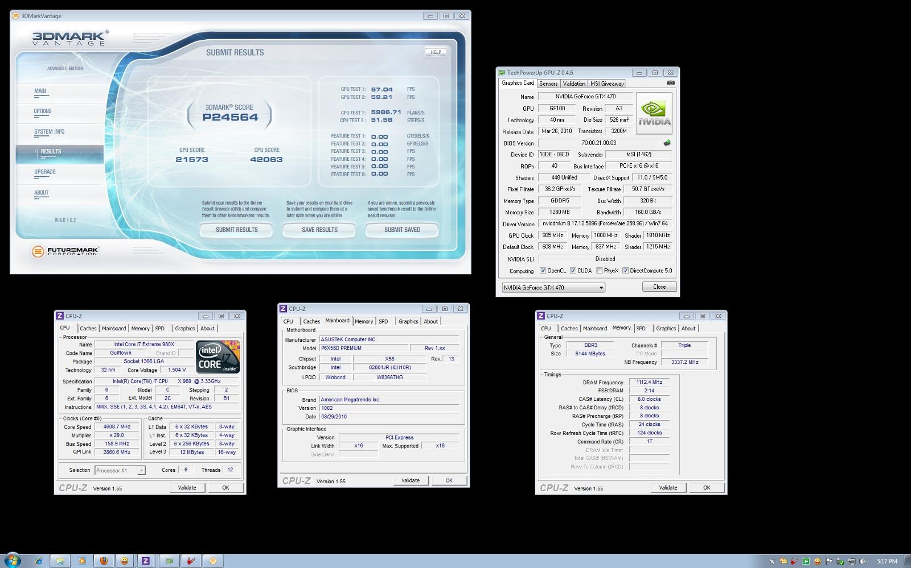Click the taskbar clock showing 5:17 PM
This screenshot has height=568, width=911.
click(x=887, y=561)
